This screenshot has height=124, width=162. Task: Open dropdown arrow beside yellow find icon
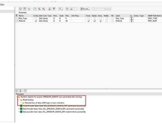(x=62, y=9)
